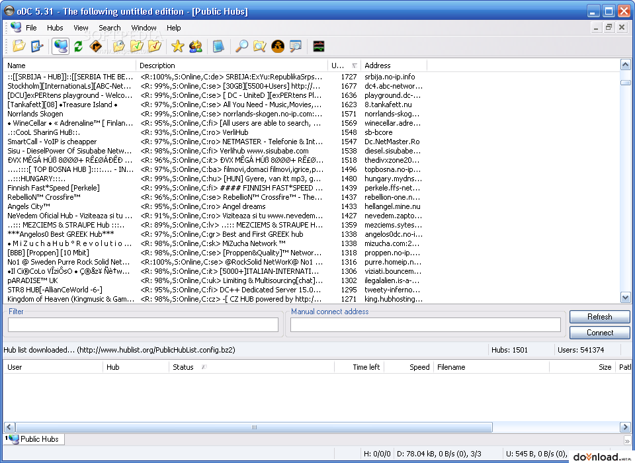Open Favorite Hubs star icon
Screen dimensions: 635x463
click(x=177, y=46)
